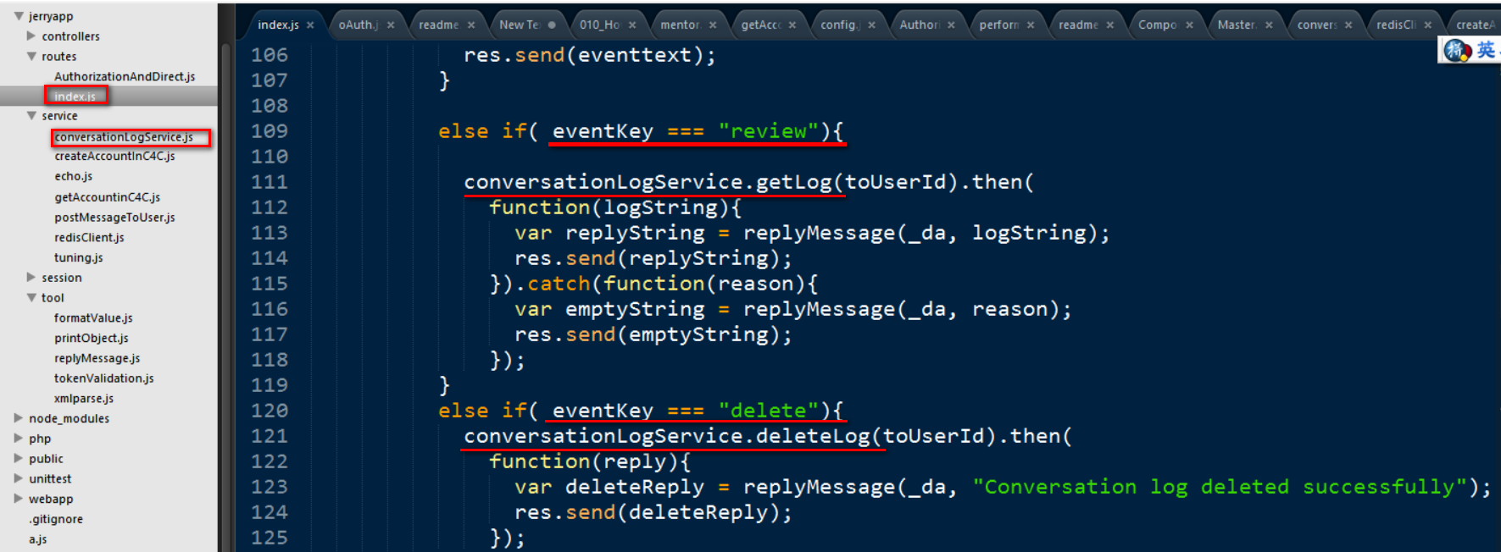Switch to the config.js tab
Screen dimensions: 1501x552
point(840,25)
